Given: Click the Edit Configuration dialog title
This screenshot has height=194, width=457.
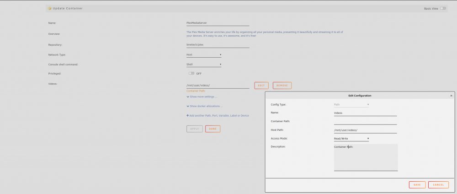Looking at the screenshot, I should coord(360,96).
